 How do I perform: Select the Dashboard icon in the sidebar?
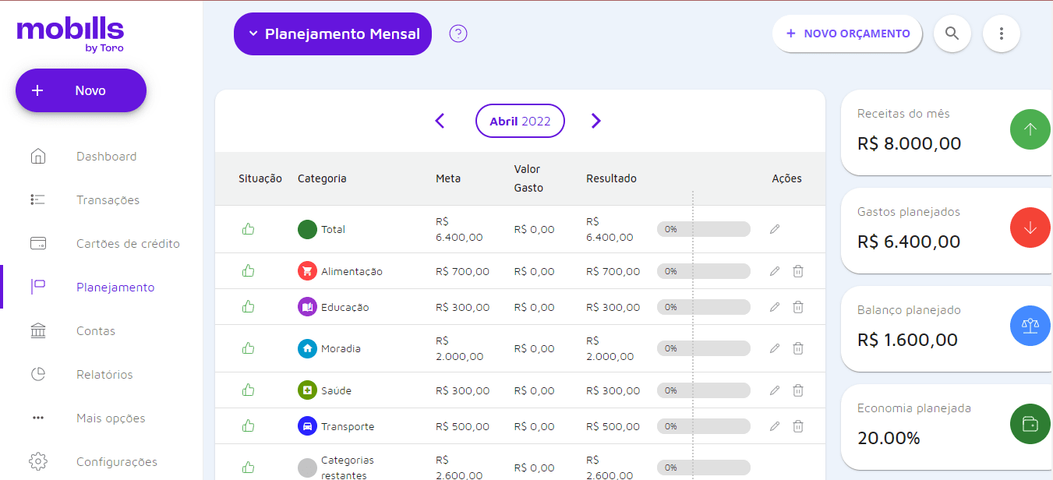tap(37, 156)
